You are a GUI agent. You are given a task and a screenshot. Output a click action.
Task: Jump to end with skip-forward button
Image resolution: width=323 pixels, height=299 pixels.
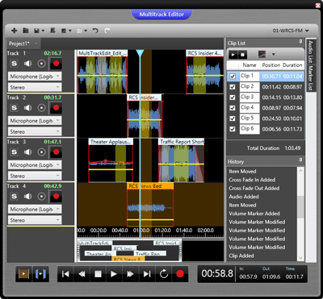coord(147,274)
